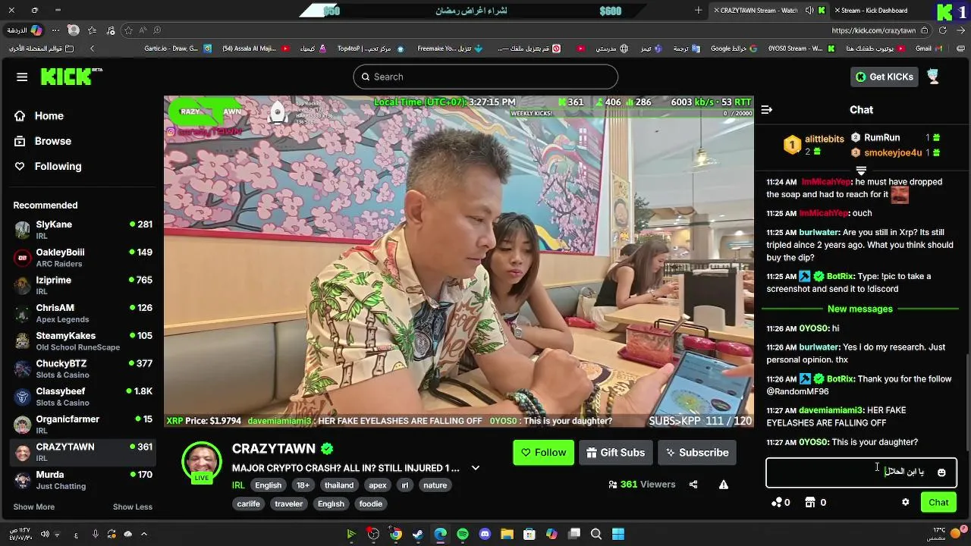Select the thailand tag

339,485
